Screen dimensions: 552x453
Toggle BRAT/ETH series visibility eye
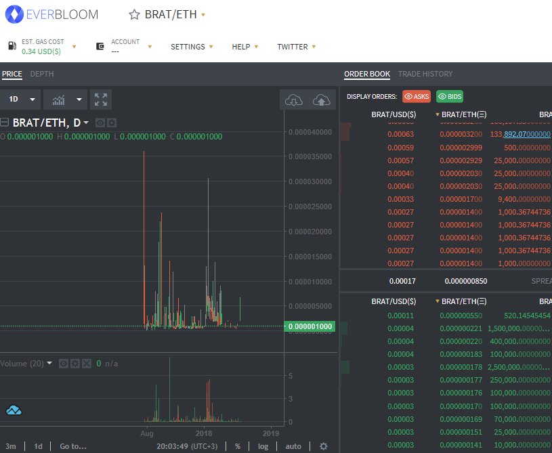click(x=100, y=123)
